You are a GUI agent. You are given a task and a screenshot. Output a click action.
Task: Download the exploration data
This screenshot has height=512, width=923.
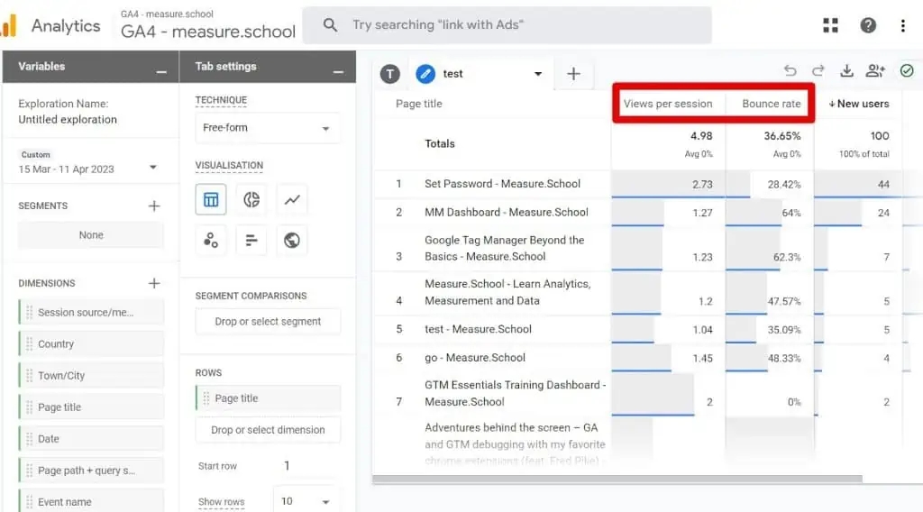[x=846, y=70]
